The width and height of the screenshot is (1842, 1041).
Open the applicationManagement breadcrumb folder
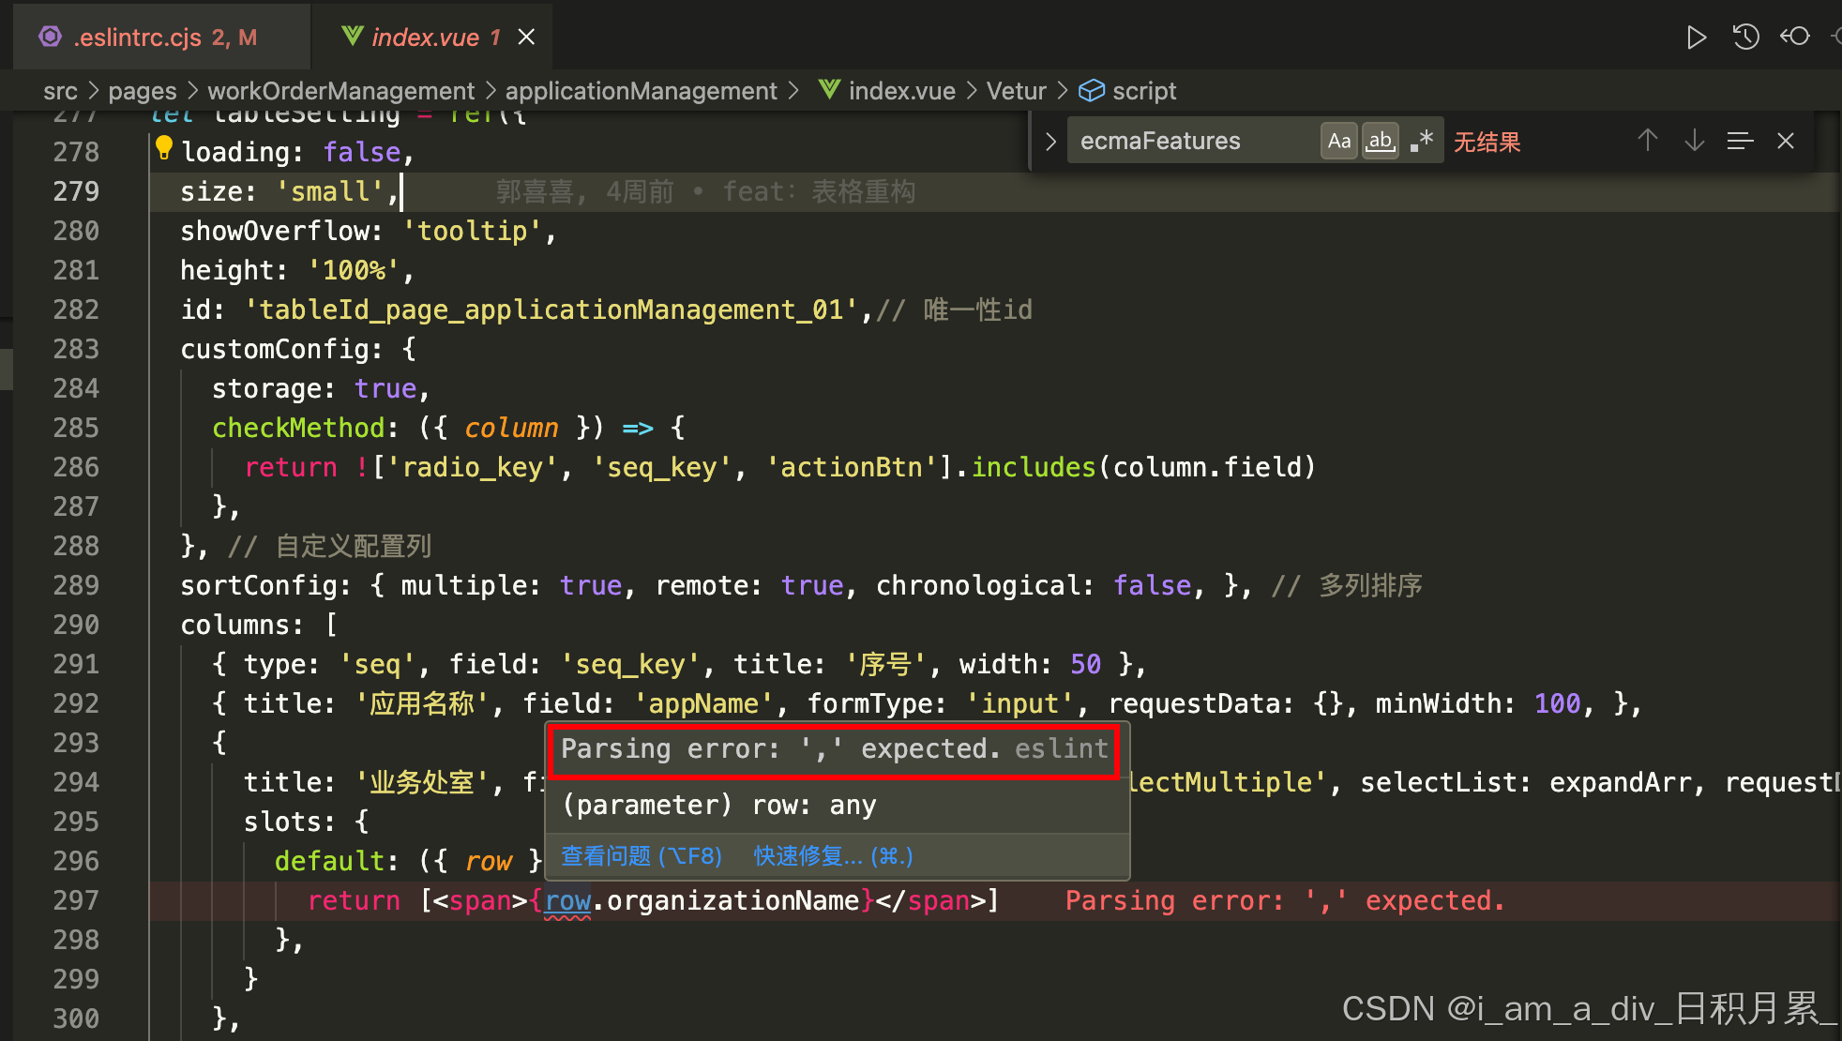pos(641,91)
